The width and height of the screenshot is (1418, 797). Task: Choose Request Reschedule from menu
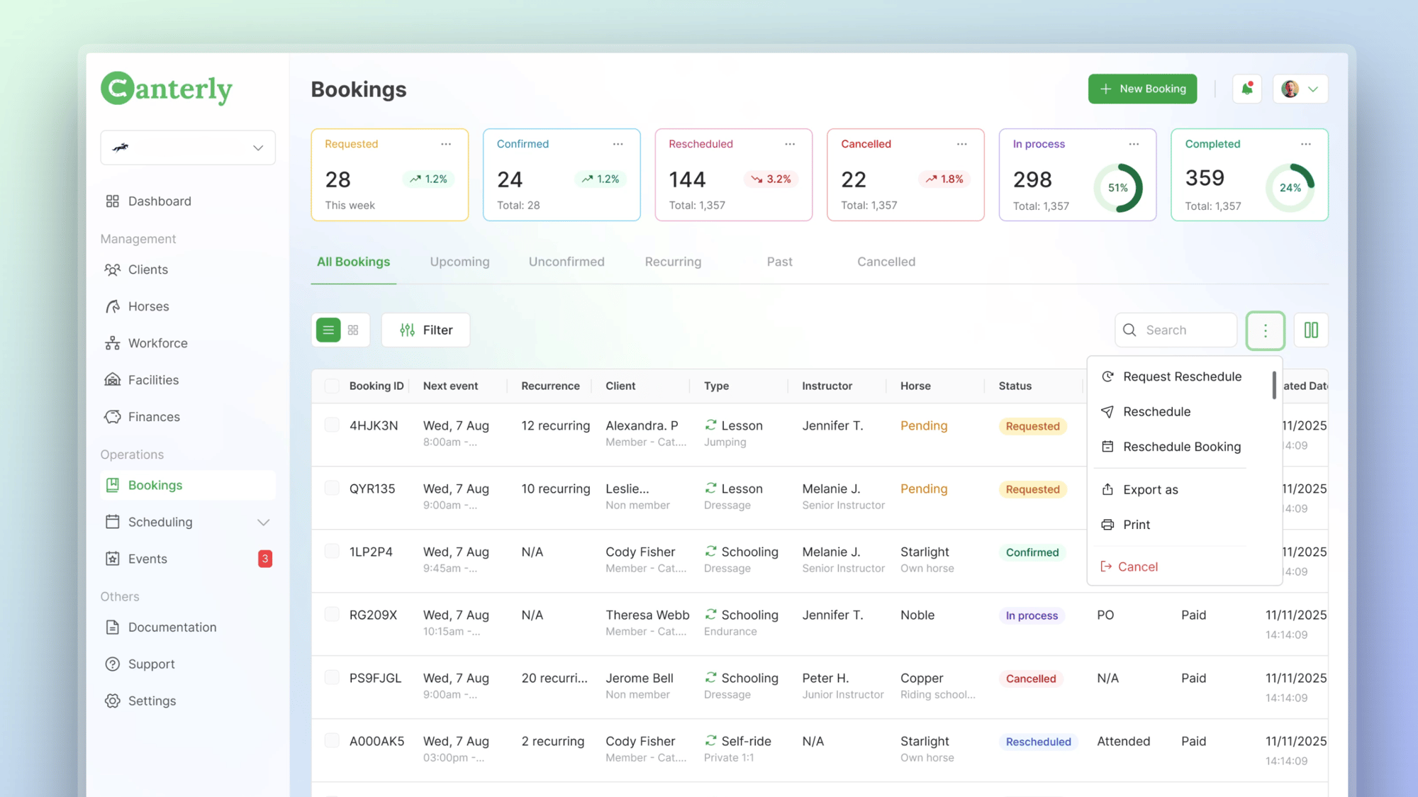point(1171,377)
